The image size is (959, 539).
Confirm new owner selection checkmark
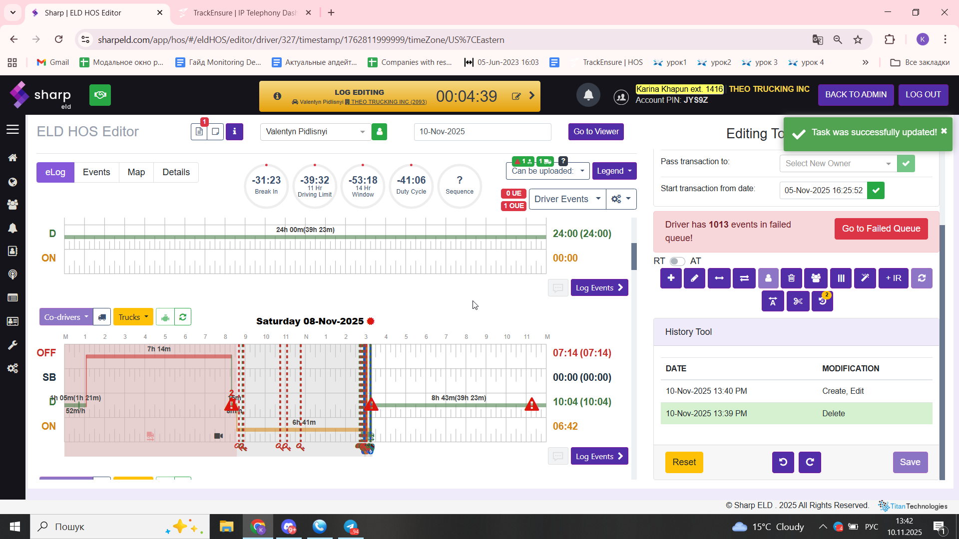coord(906,164)
